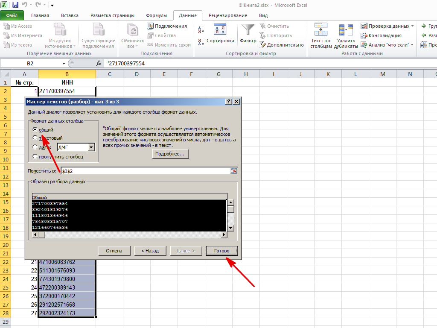Import data From Web (Из Интернета)

(x=23, y=35)
